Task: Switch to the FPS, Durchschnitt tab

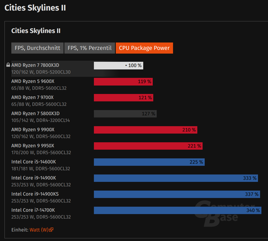Action: tap(37, 48)
